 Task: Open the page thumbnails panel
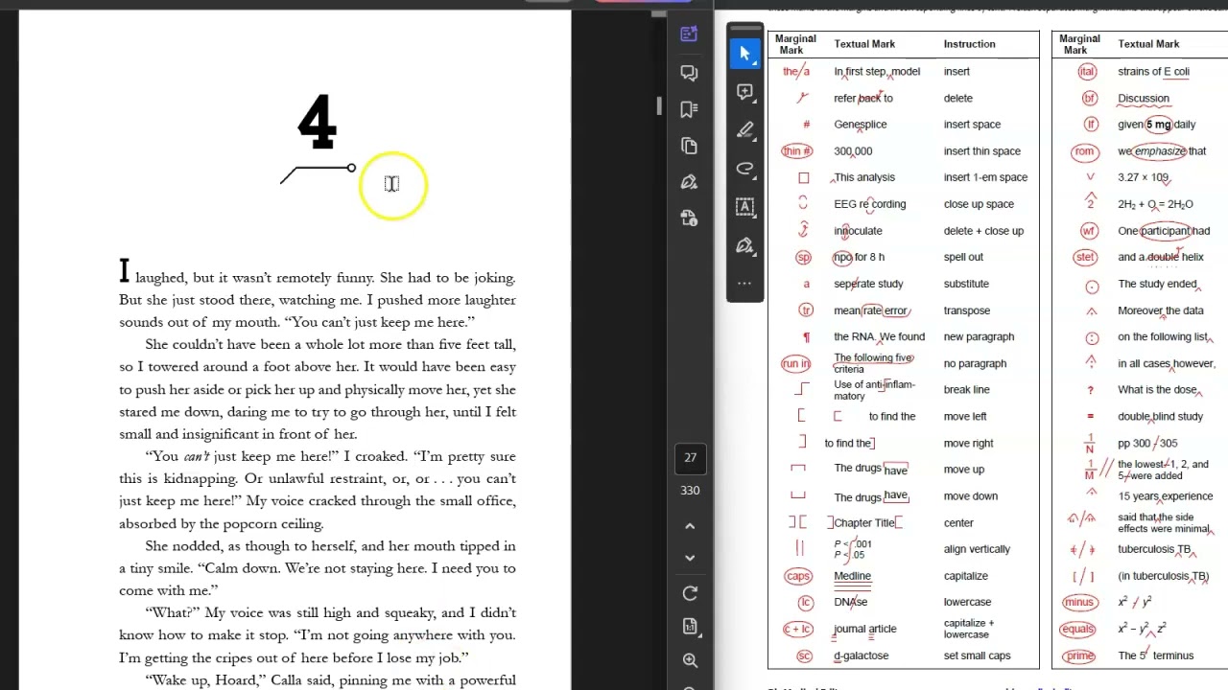pos(689,146)
